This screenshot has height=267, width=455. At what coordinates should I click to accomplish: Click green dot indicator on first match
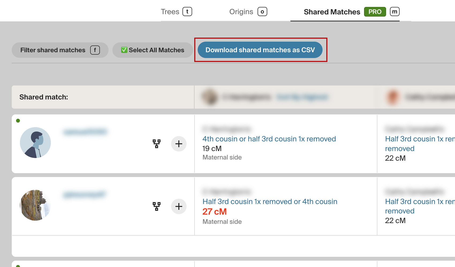point(18,121)
